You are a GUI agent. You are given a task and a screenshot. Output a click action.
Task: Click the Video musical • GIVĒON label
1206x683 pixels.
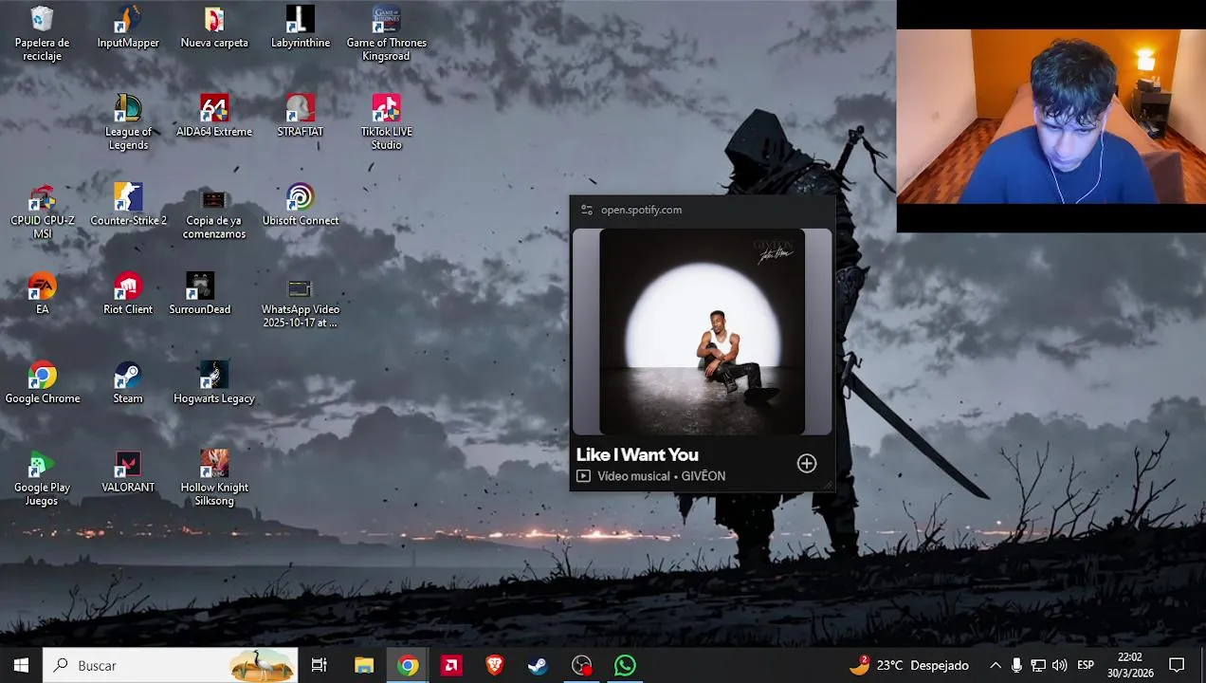(661, 476)
